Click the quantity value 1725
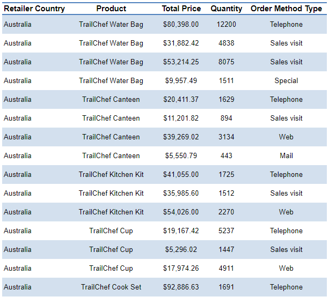329x297 pixels. pos(226,175)
